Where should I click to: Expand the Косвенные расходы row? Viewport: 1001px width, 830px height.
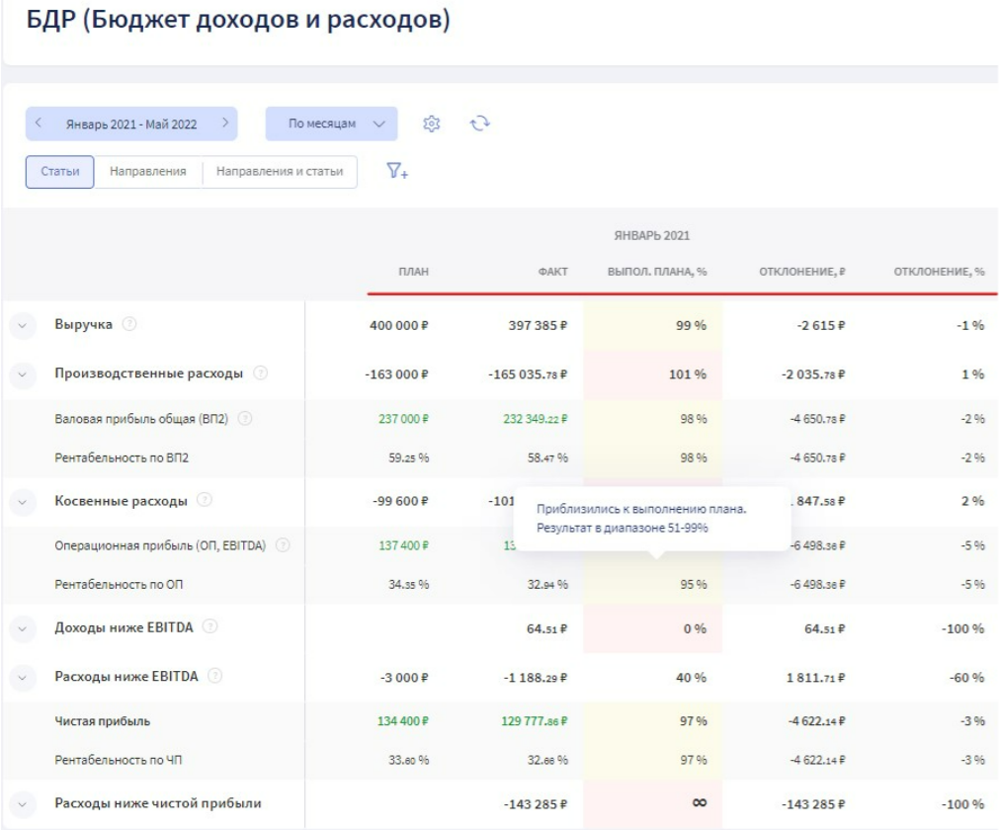23,501
